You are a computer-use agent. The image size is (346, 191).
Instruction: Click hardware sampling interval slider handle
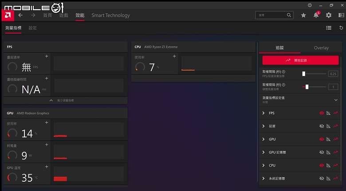pos(307,87)
